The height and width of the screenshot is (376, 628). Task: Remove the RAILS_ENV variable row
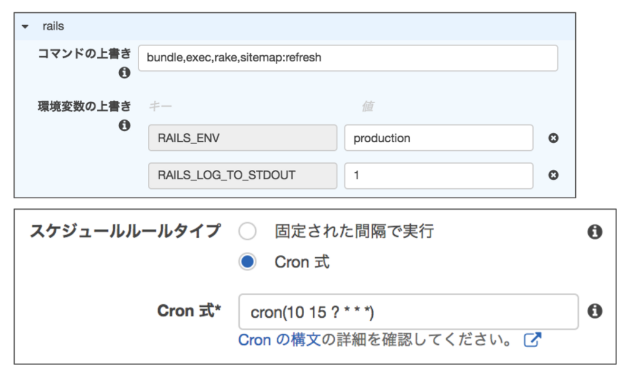(x=553, y=139)
